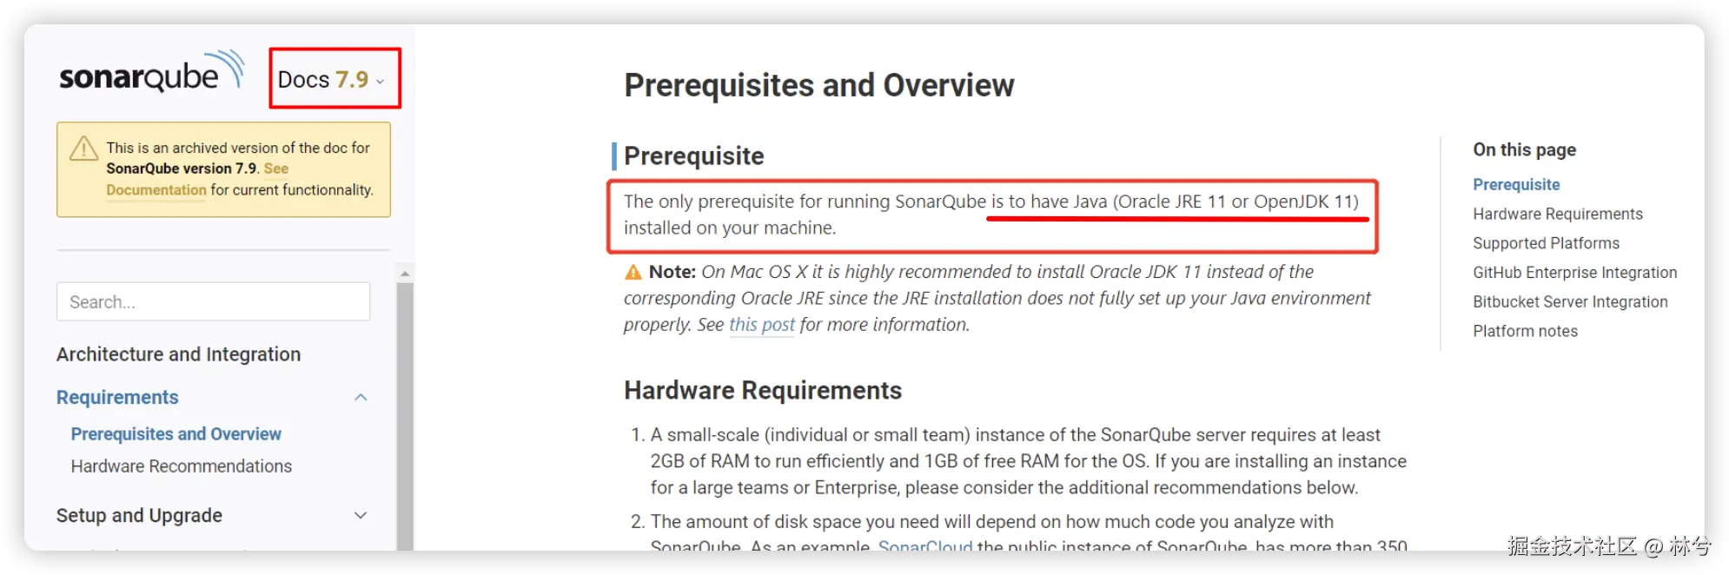Open the See Documentation link
Screen dimensions: 1729x575
(156, 189)
